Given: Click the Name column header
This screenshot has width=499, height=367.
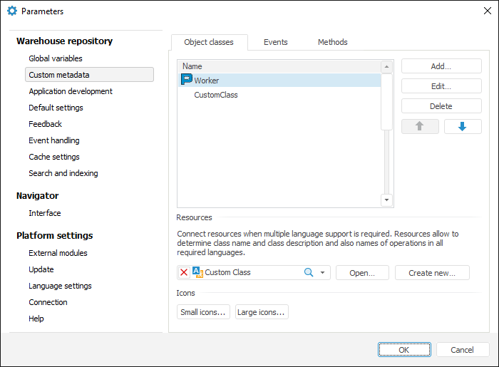Looking at the screenshot, I should (279, 66).
